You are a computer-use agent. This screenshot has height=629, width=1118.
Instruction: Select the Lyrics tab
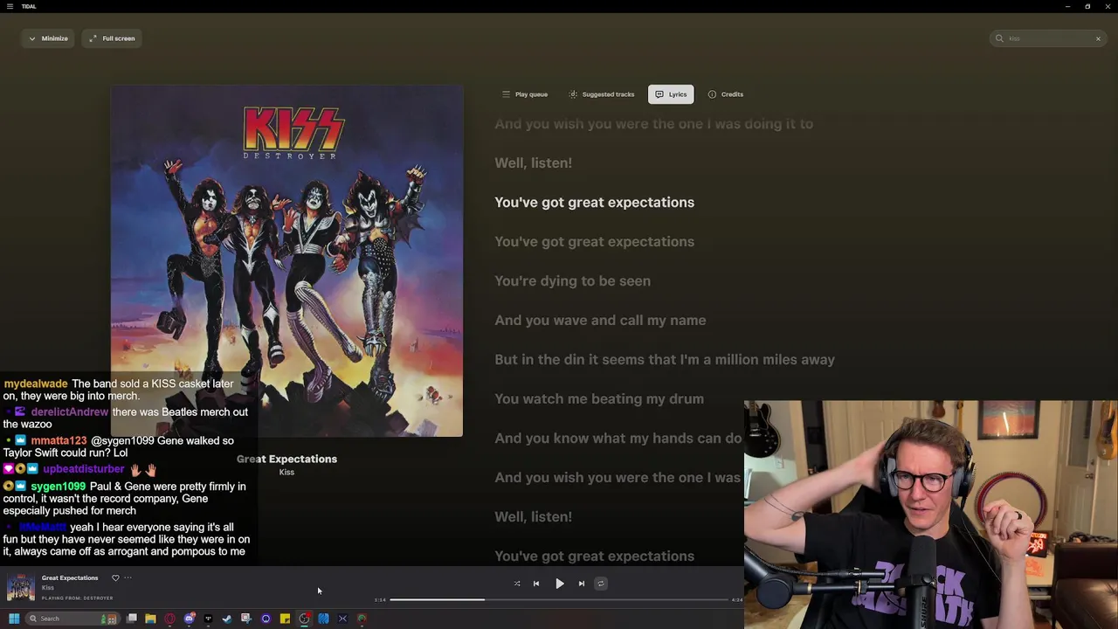[x=671, y=94]
